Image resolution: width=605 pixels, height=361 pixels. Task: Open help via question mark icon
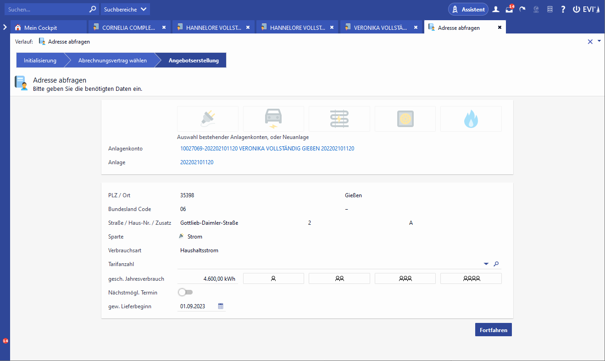pyautogui.click(x=563, y=9)
